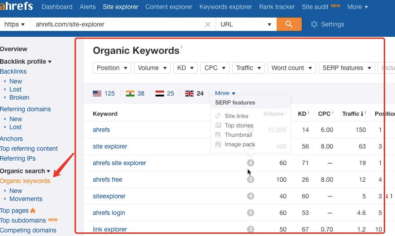Viewport: 395px width, 236px height.
Task: Collapse the Backlink profile section
Action: pos(26,61)
